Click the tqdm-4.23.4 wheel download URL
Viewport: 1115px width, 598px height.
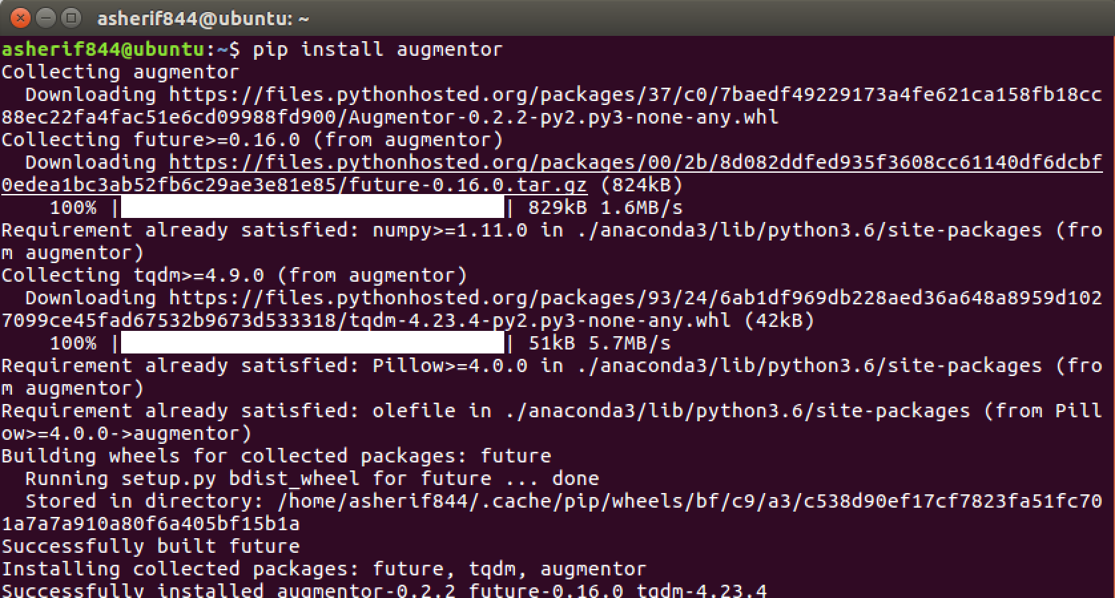tap(552, 309)
